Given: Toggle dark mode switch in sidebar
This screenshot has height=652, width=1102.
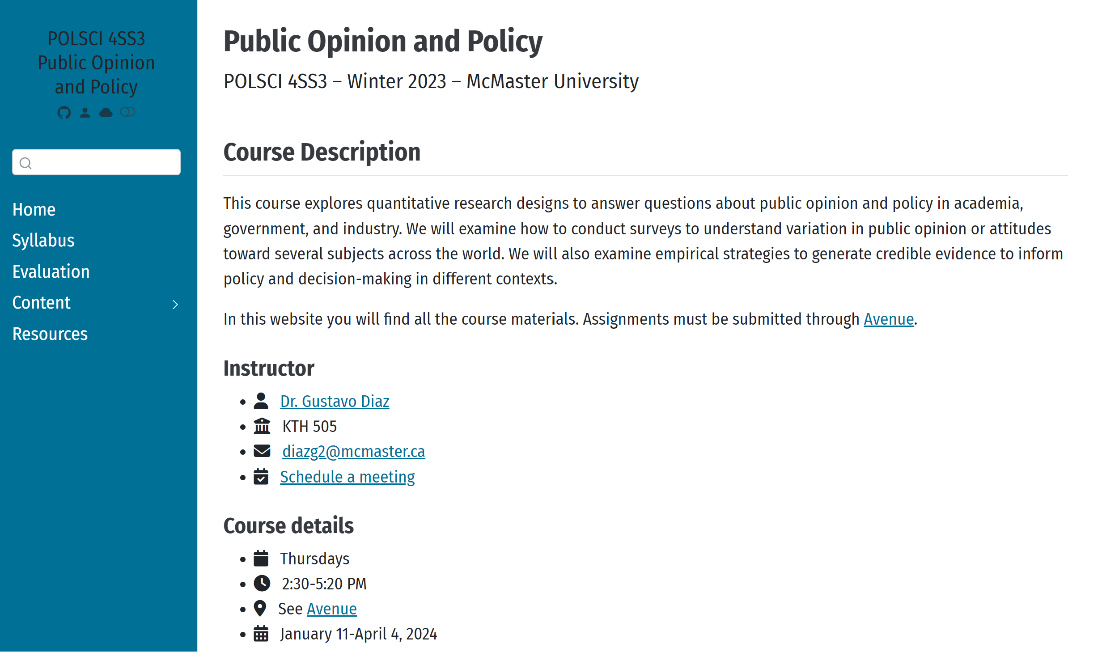Looking at the screenshot, I should point(127,112).
